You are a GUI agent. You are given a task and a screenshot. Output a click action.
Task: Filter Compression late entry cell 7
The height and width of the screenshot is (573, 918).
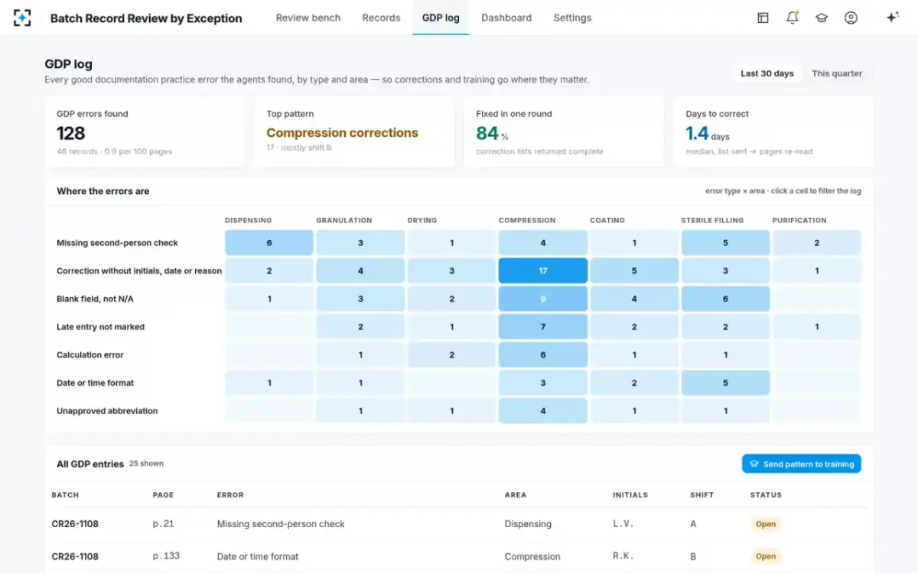pyautogui.click(x=543, y=327)
